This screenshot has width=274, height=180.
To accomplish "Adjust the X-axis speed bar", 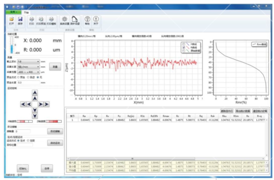I will (x=25, y=121).
